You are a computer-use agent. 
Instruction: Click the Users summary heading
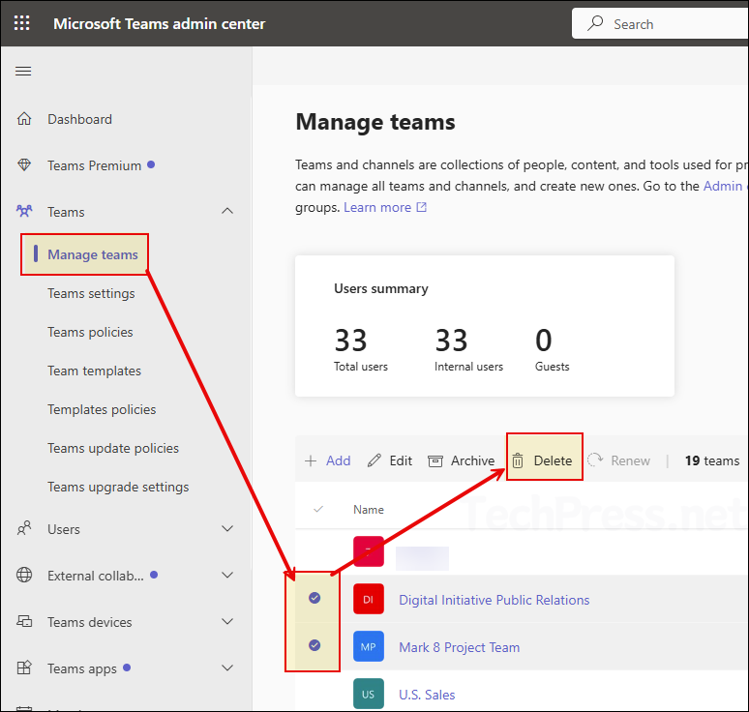380,288
